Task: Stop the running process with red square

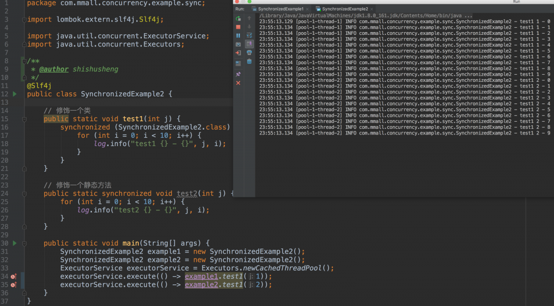Action: 238,27
